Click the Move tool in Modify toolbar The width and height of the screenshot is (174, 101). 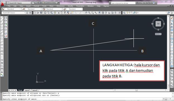[172, 33]
